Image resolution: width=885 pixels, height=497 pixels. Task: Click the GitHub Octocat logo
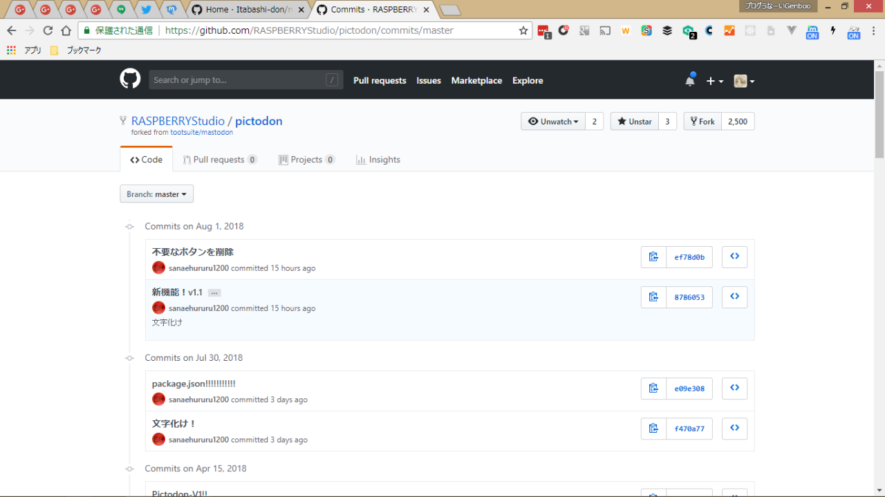[130, 79]
